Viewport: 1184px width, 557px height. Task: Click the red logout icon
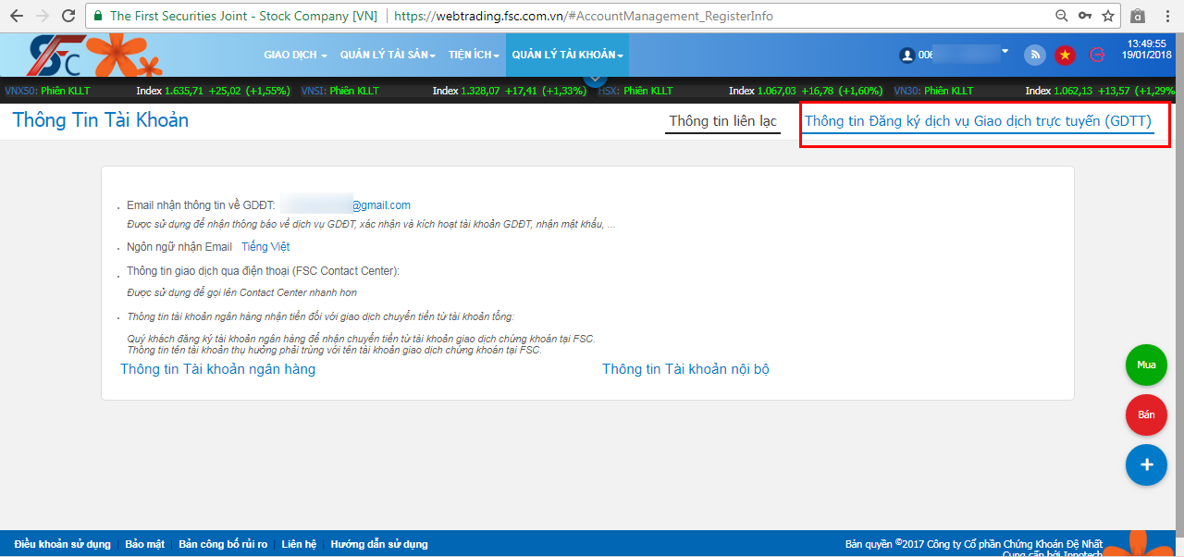(x=1097, y=55)
